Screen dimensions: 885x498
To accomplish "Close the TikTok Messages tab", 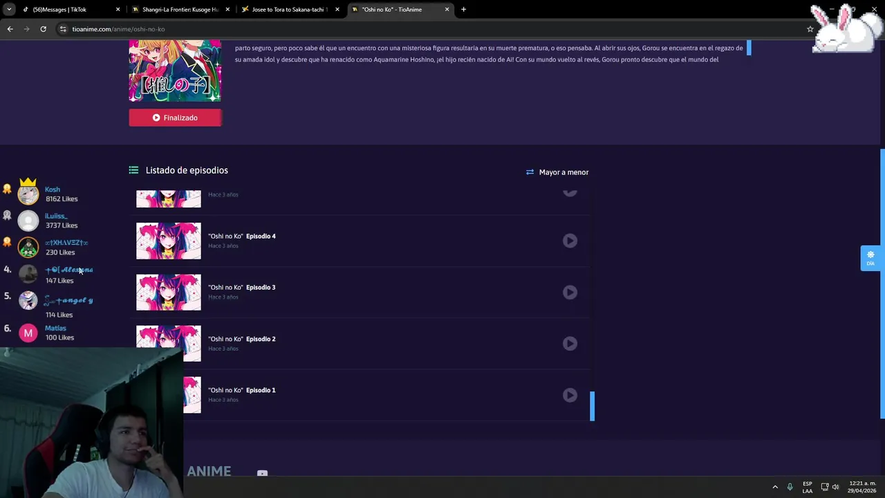I will (x=118, y=10).
